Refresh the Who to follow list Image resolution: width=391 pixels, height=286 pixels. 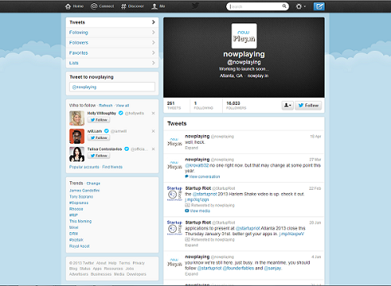coord(106,105)
